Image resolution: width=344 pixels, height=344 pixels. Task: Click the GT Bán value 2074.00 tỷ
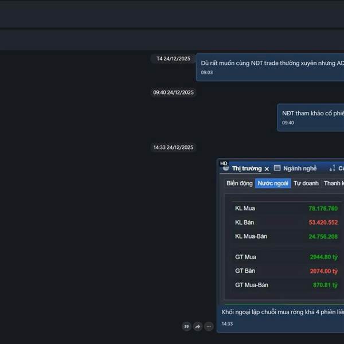click(324, 271)
